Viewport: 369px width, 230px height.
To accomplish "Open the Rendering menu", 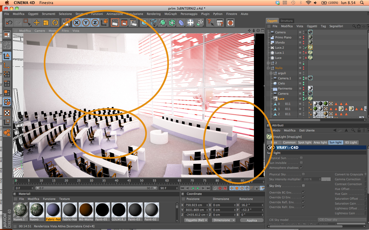I will point(154,14).
